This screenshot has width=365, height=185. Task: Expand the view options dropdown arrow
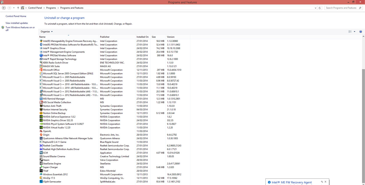(354, 31)
